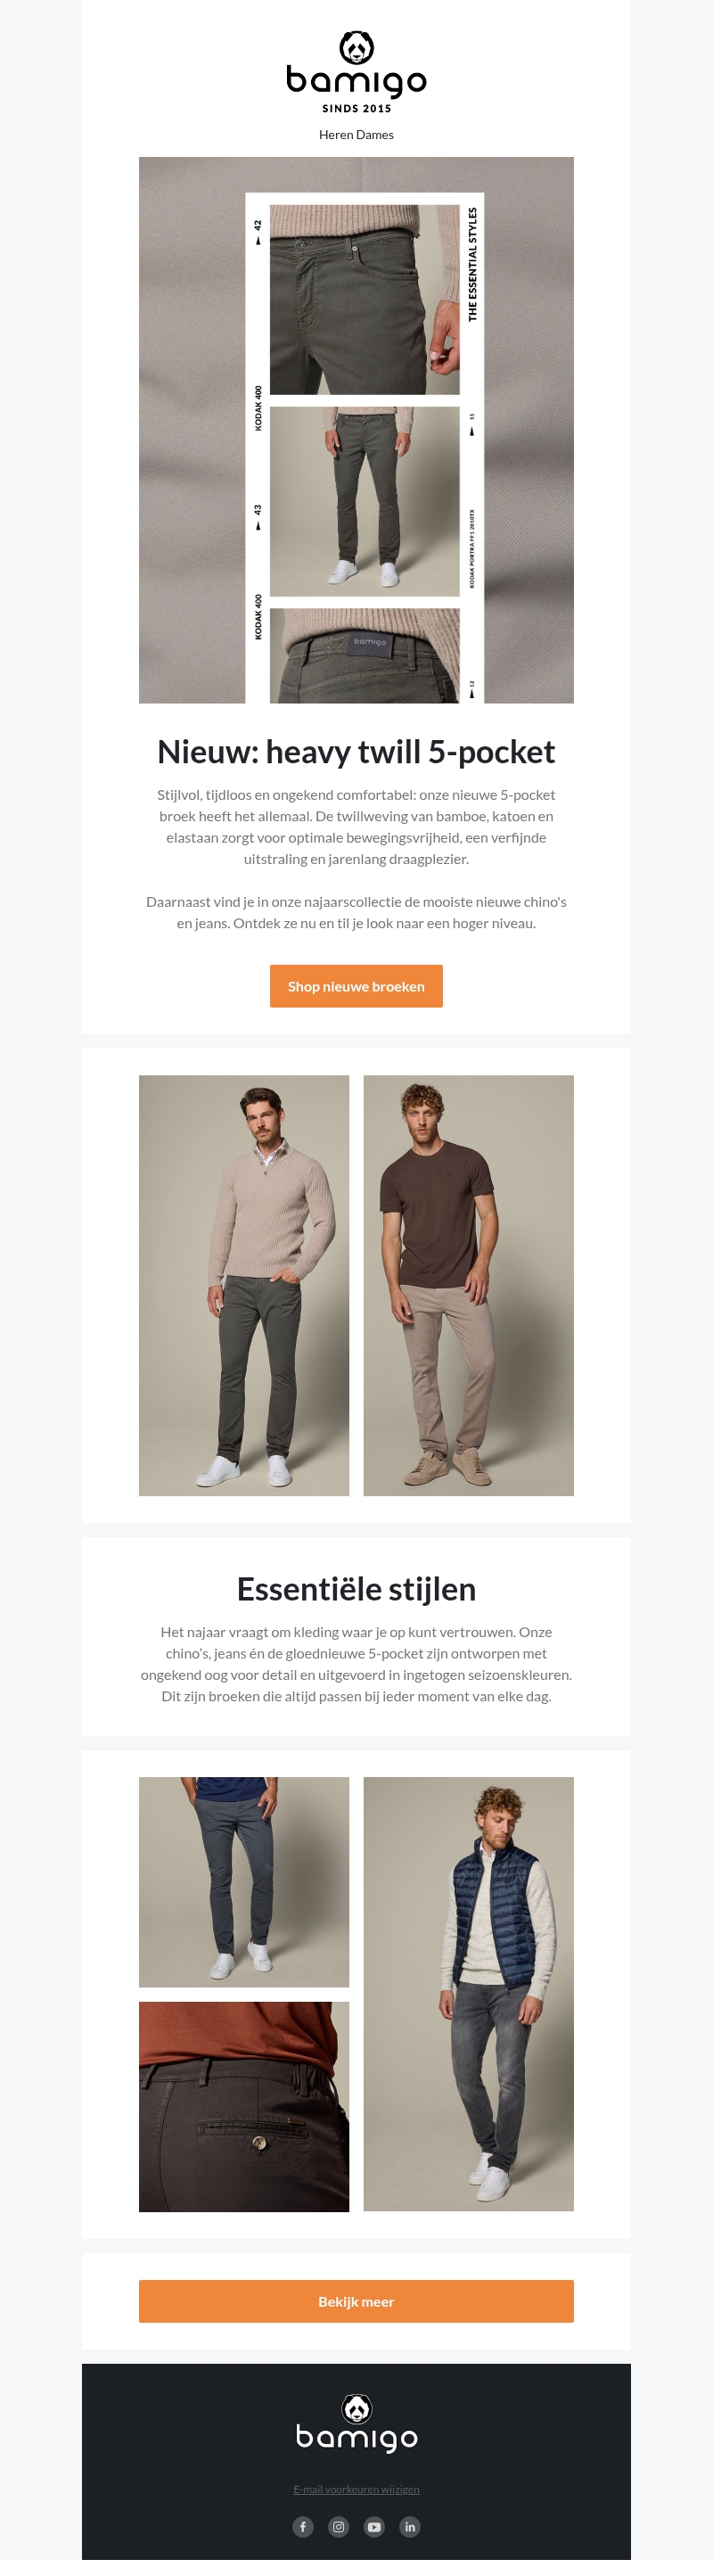Click the white bamigo logo in the footer

point(356,2423)
